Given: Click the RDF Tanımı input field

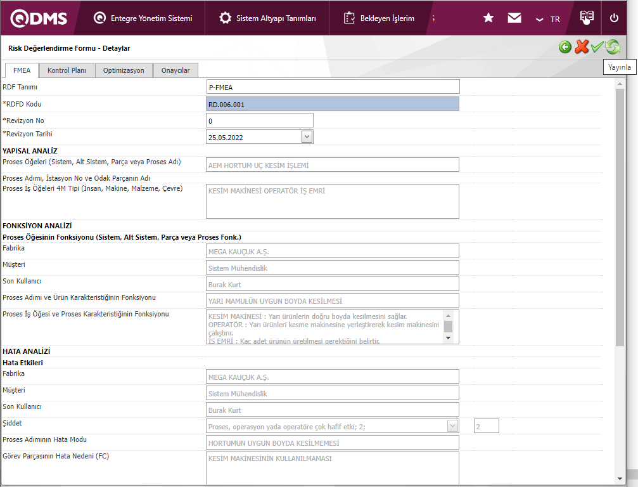Looking at the screenshot, I should pos(333,87).
